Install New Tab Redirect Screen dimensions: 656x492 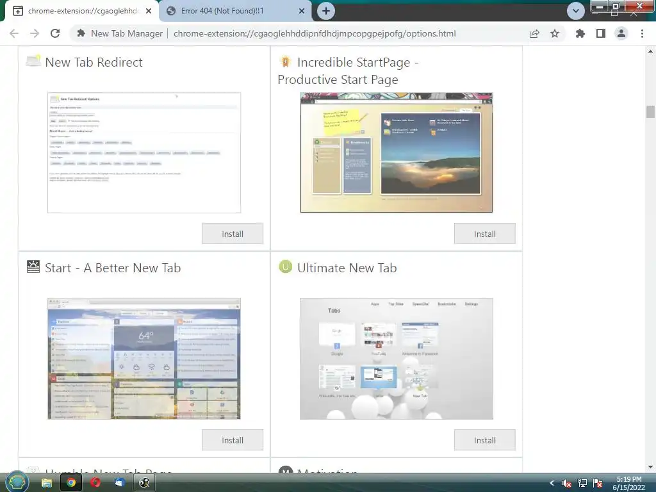[x=233, y=233]
